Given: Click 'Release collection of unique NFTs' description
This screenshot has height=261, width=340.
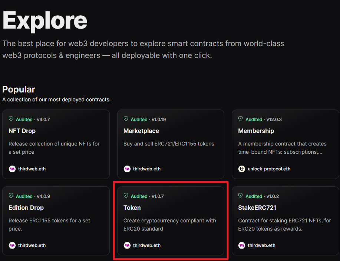Looking at the screenshot, I should click(x=54, y=148).
